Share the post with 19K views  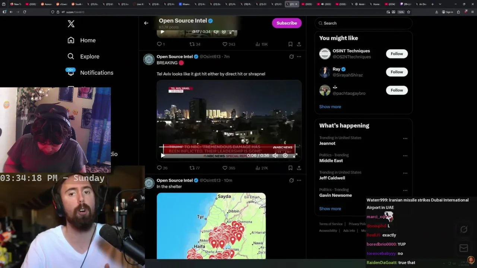[x=299, y=44]
